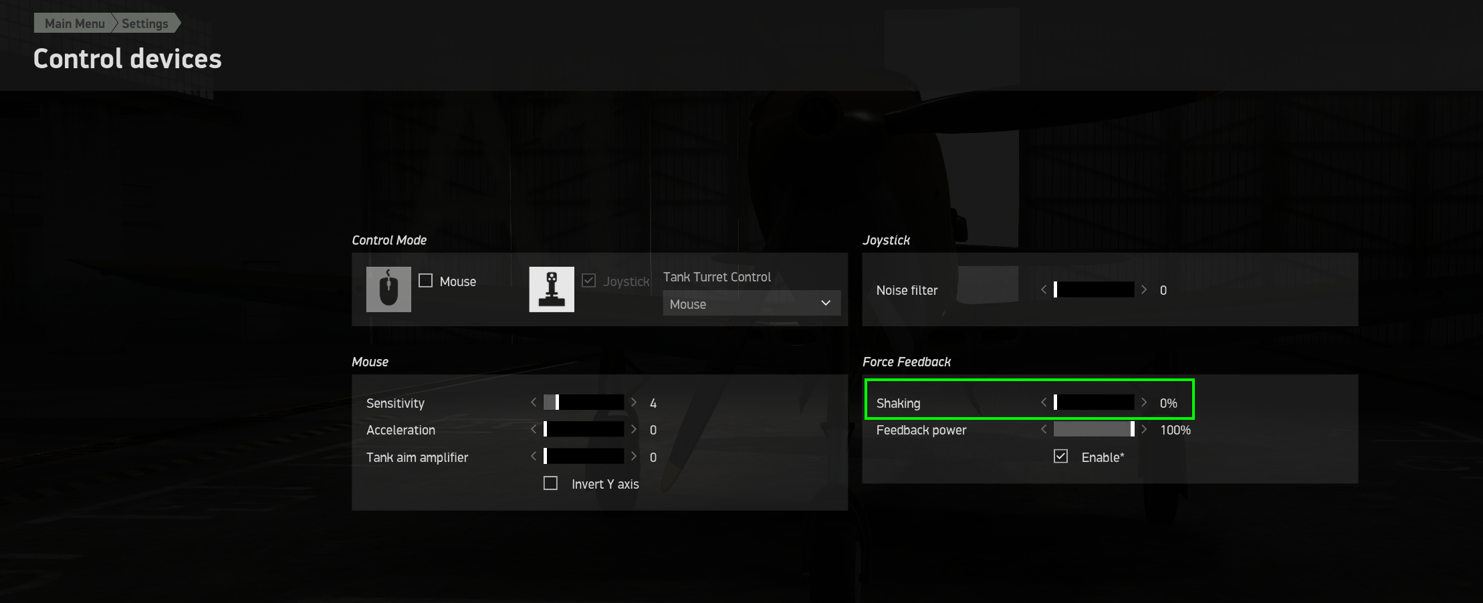Click the Control devices page title
This screenshot has width=1483, height=603.
pos(128,59)
